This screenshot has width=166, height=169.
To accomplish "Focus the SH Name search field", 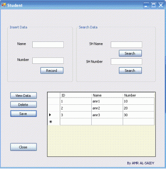I will click(127, 45).
